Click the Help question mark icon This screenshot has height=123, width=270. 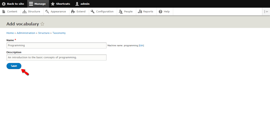click(x=161, y=12)
